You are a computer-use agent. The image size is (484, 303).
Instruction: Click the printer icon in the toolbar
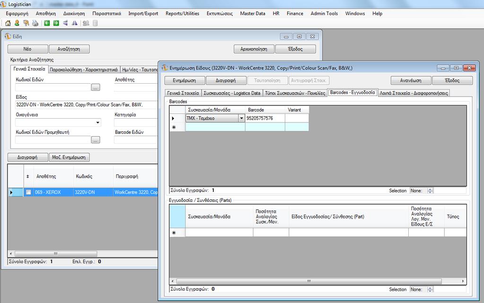(x=35, y=23)
